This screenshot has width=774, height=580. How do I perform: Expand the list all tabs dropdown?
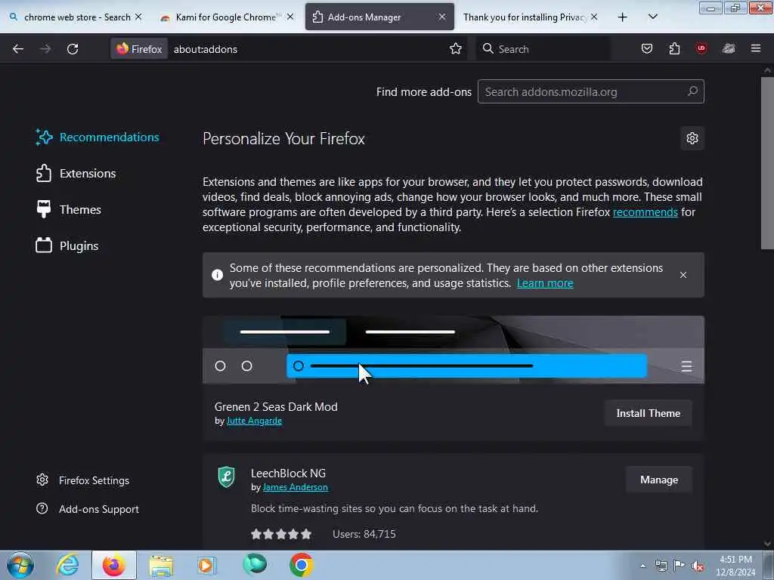pos(652,17)
